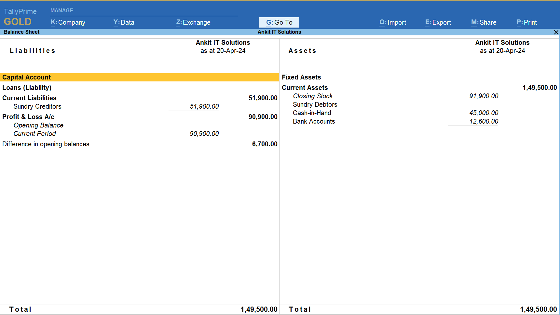The width and height of the screenshot is (560, 315).
Task: Open the O: Import menu
Action: [x=392, y=22]
